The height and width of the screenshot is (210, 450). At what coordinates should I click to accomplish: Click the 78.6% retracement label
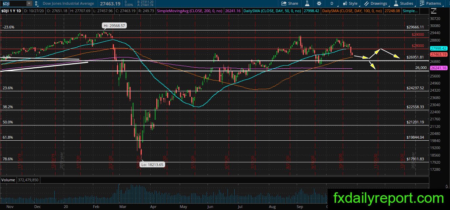[8, 159]
